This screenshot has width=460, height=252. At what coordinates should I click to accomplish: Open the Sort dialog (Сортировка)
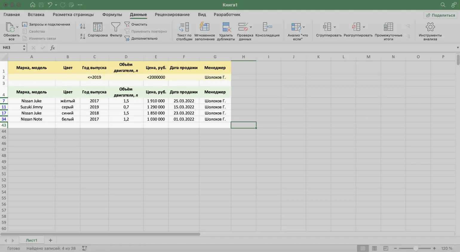coord(98,27)
